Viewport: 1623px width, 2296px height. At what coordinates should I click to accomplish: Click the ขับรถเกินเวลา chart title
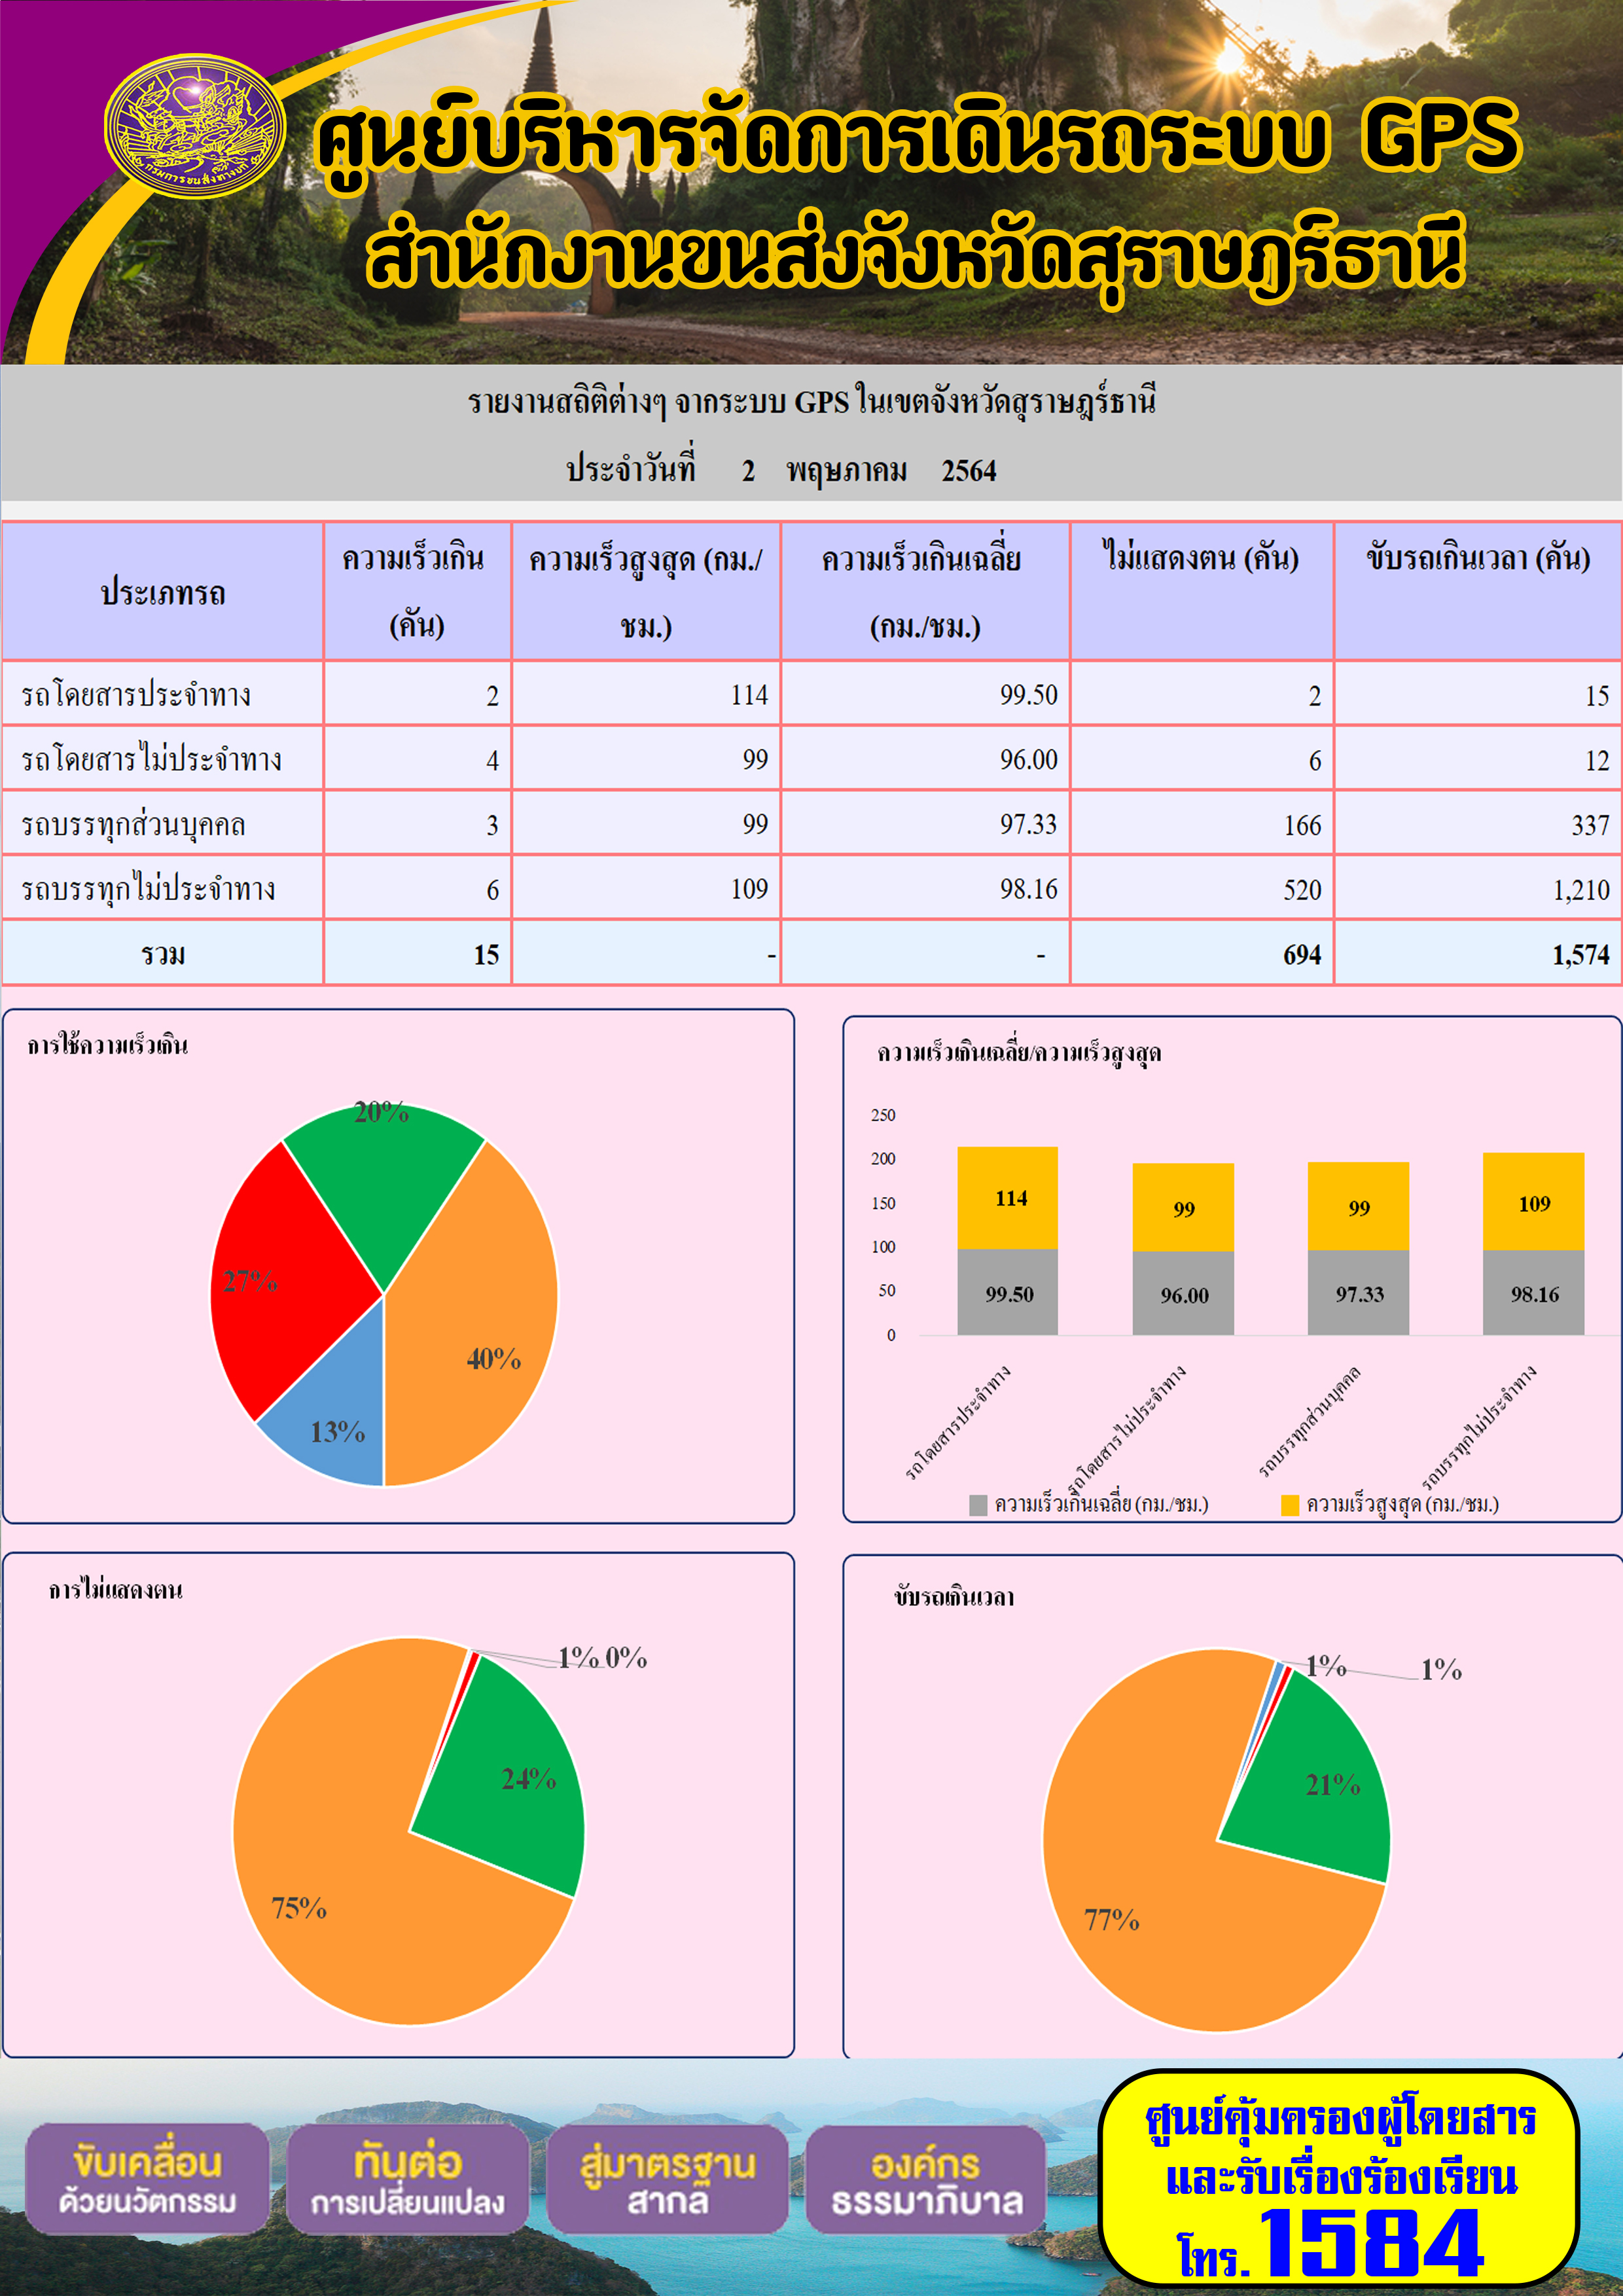point(954,1598)
